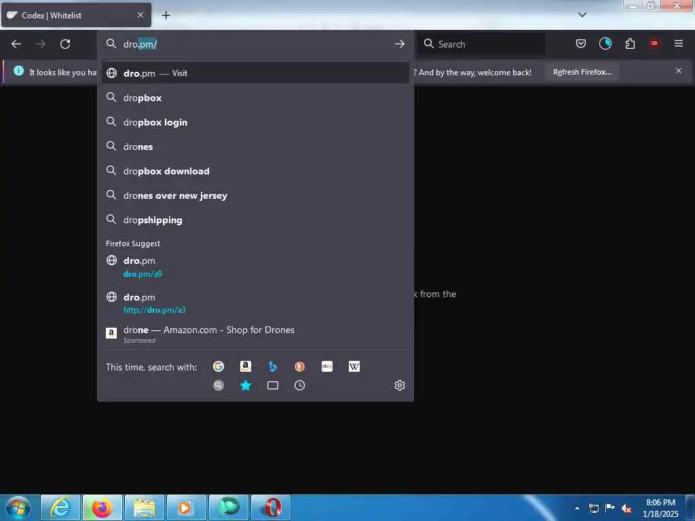This screenshot has height=521, width=695.
Task: Open the Action Center flag tray icon
Action: [610, 508]
